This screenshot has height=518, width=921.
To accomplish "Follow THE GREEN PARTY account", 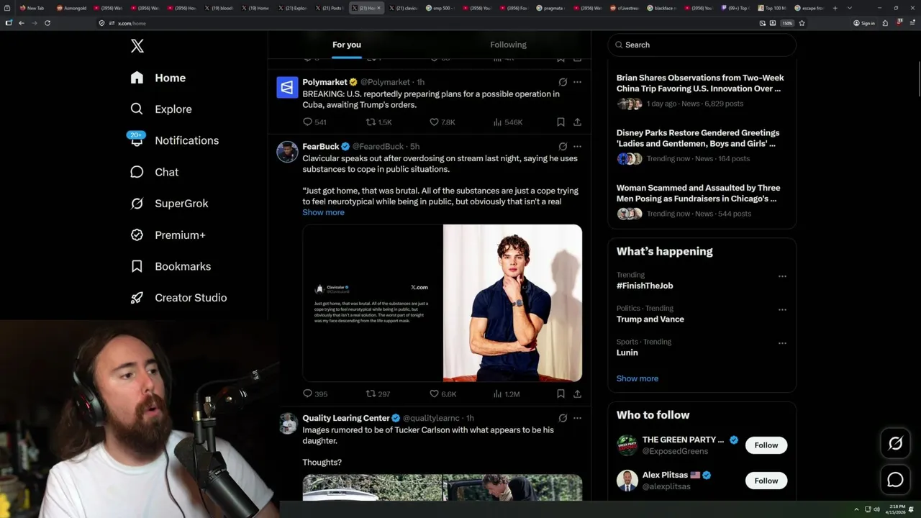I will click(x=766, y=445).
